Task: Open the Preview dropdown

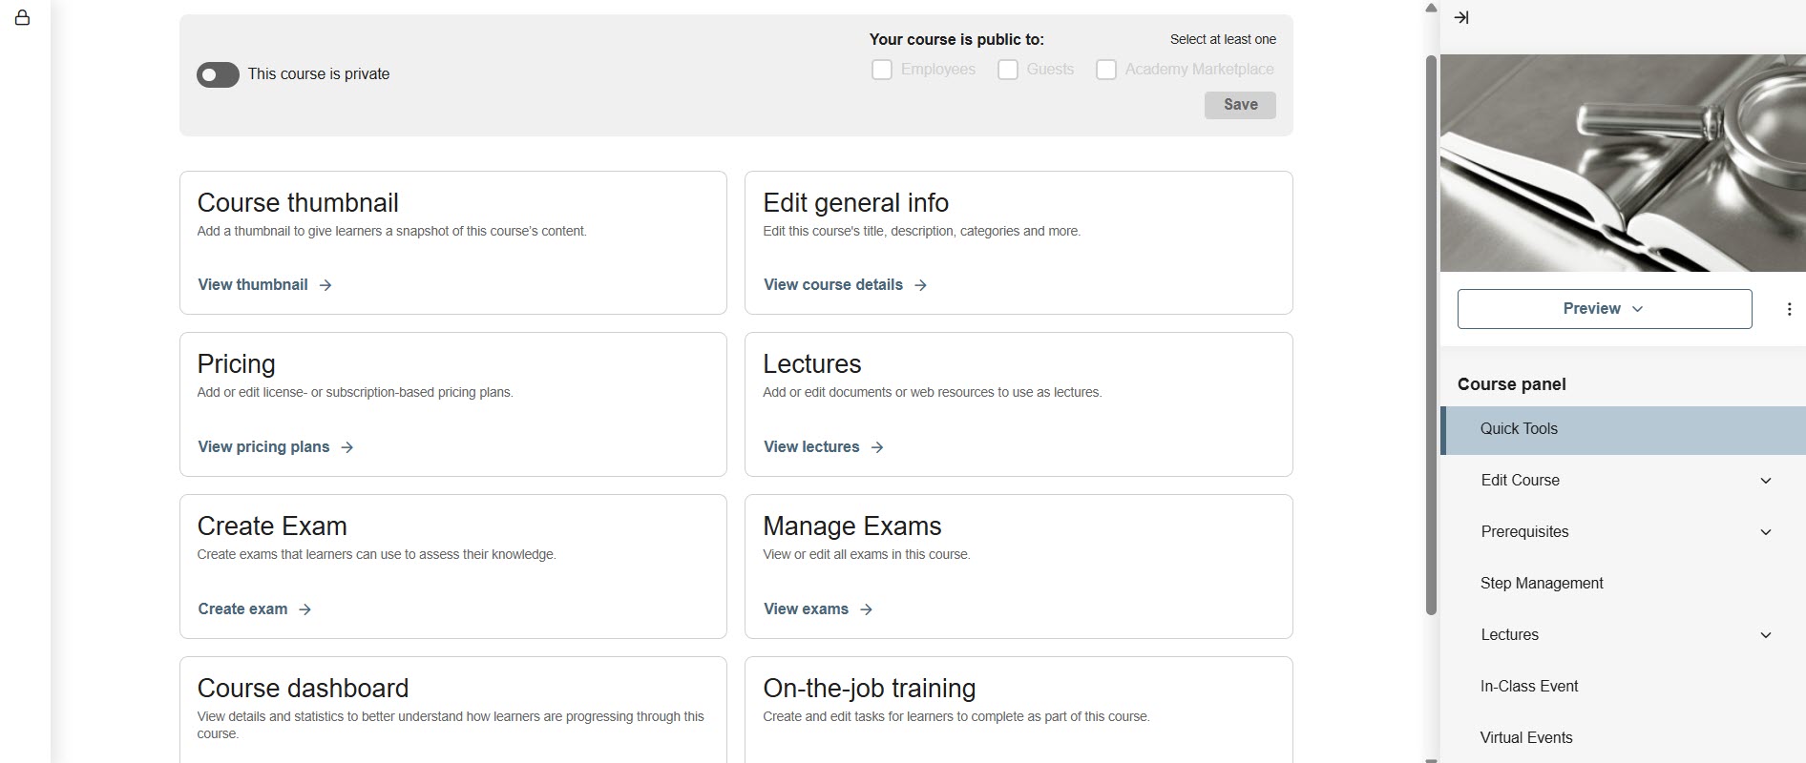Action: click(x=1604, y=309)
